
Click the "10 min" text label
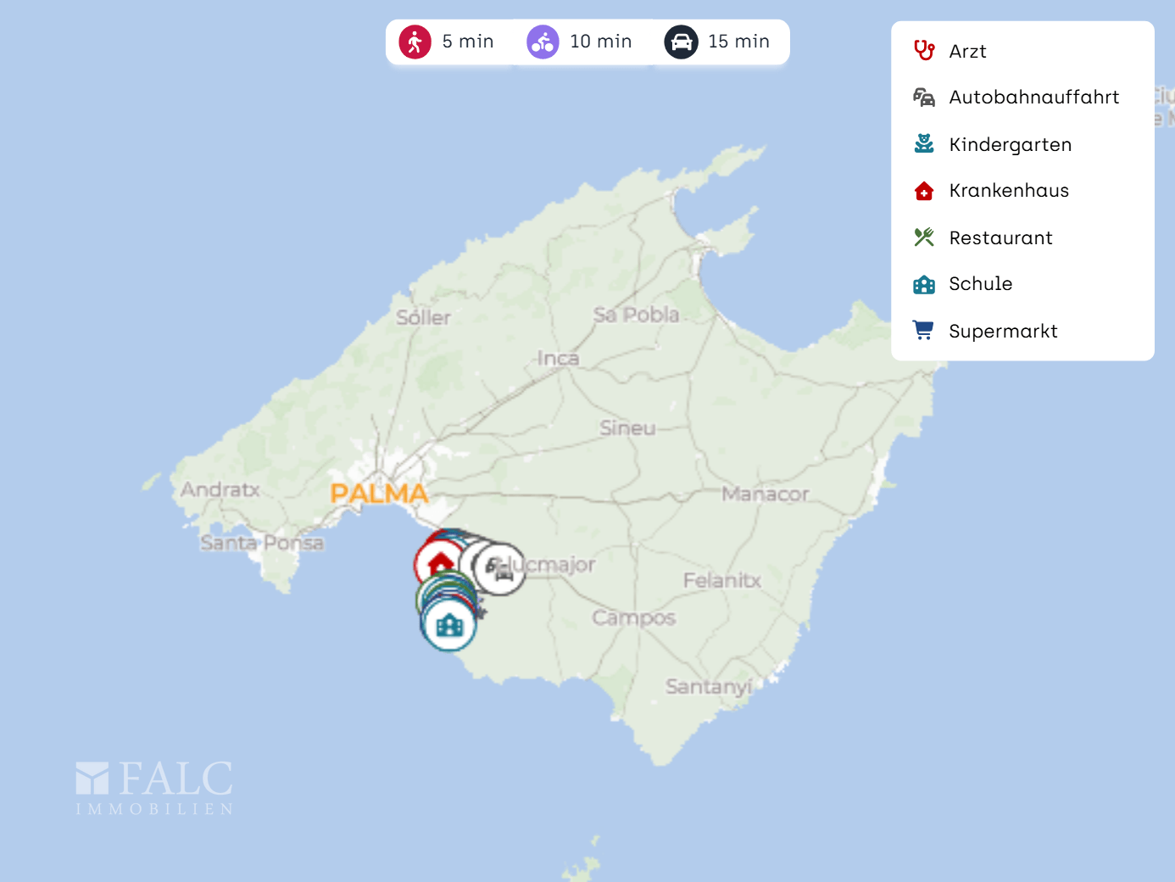tap(600, 42)
